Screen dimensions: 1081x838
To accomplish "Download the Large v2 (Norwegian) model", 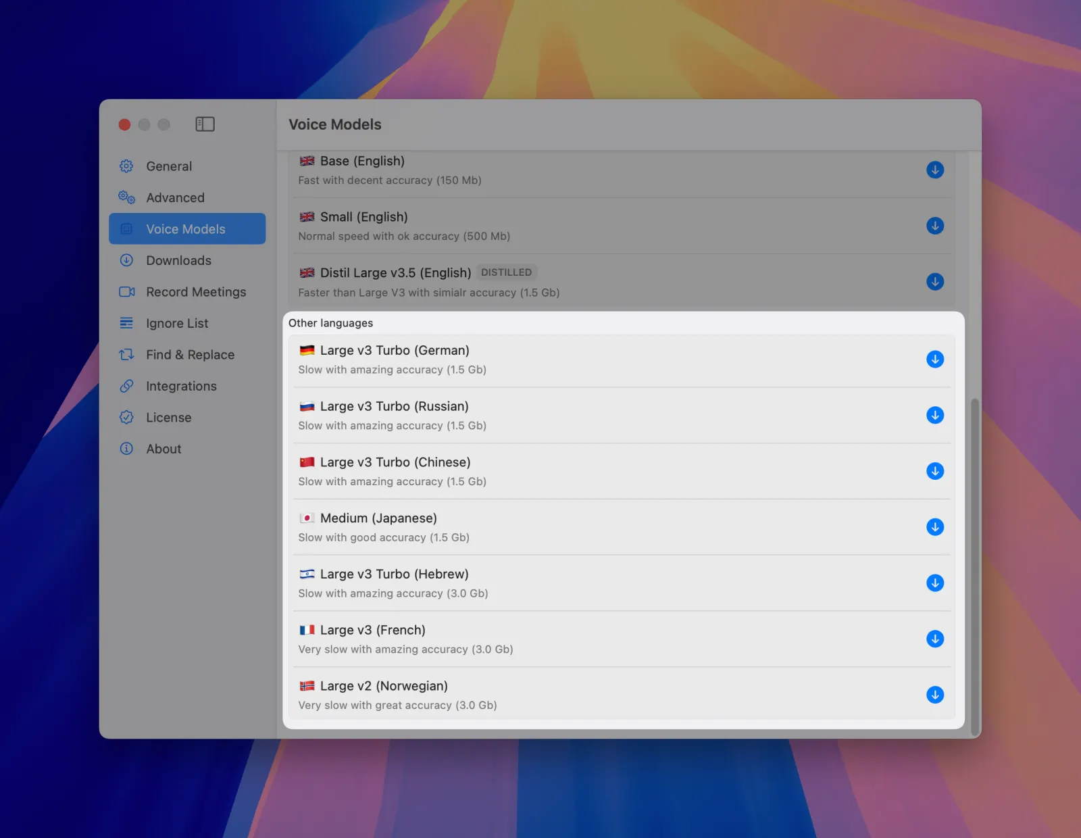I will tap(935, 695).
